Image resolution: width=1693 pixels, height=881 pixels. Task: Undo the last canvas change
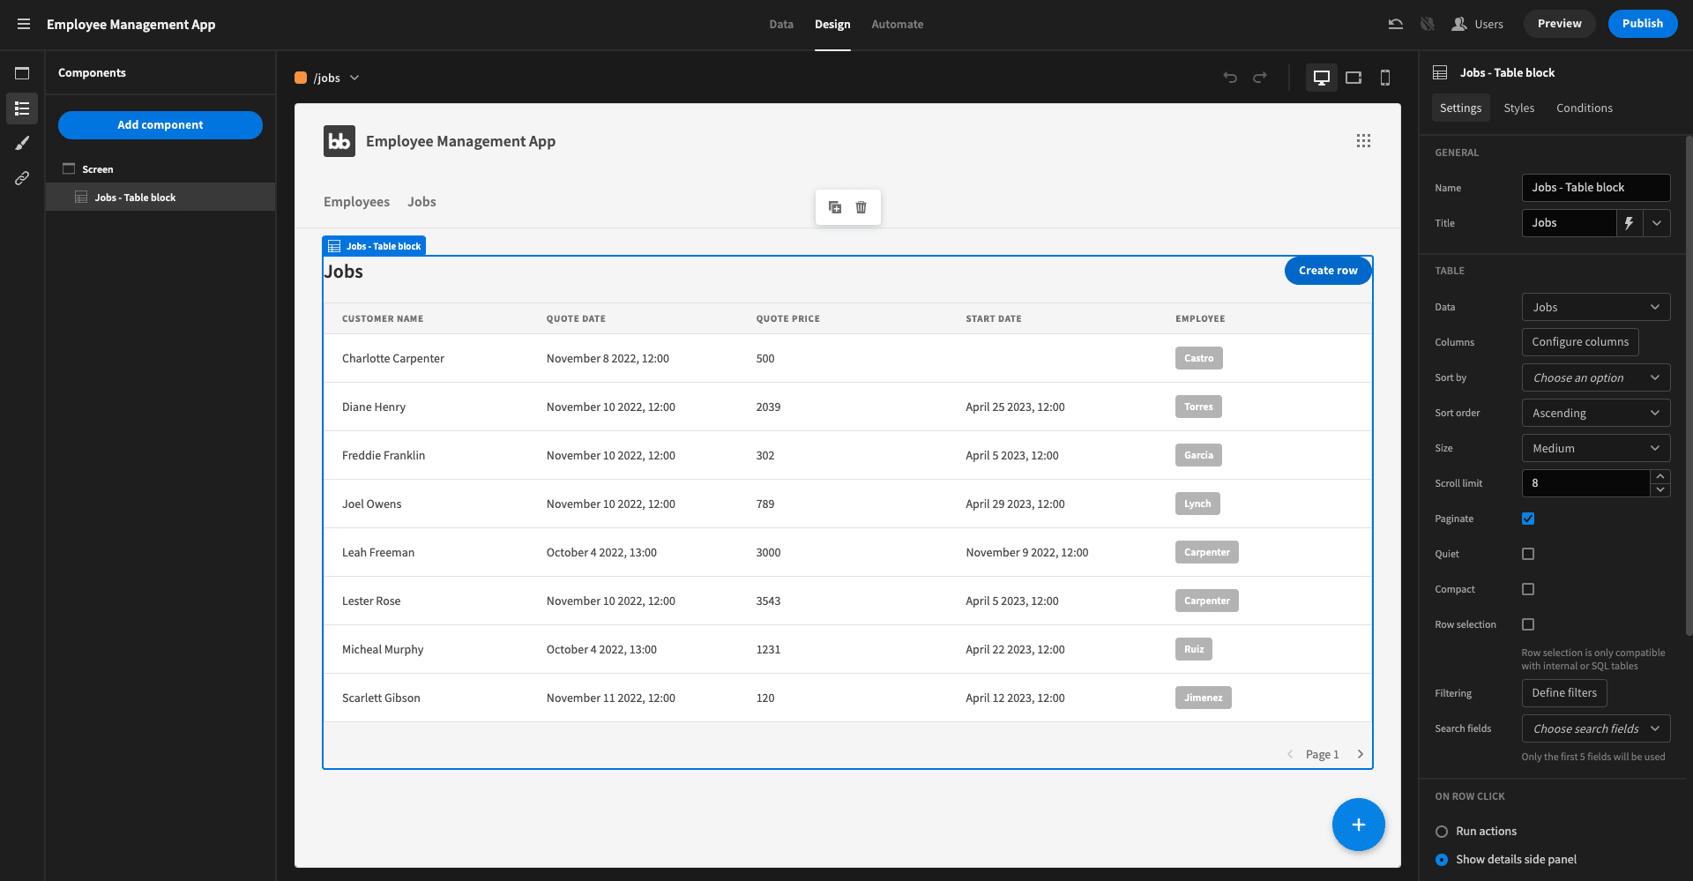click(x=1230, y=78)
